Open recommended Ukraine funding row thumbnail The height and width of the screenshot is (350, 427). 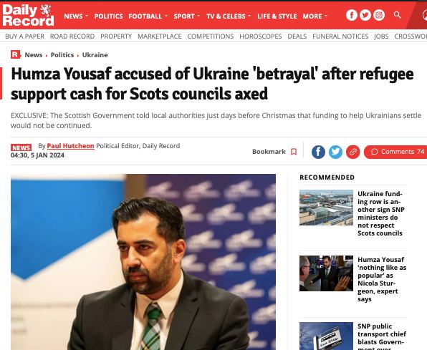coord(326,208)
